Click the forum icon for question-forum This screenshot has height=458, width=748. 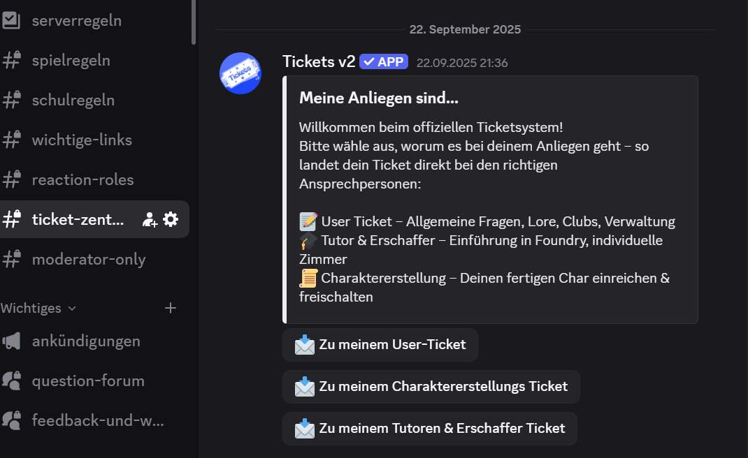[11, 381]
